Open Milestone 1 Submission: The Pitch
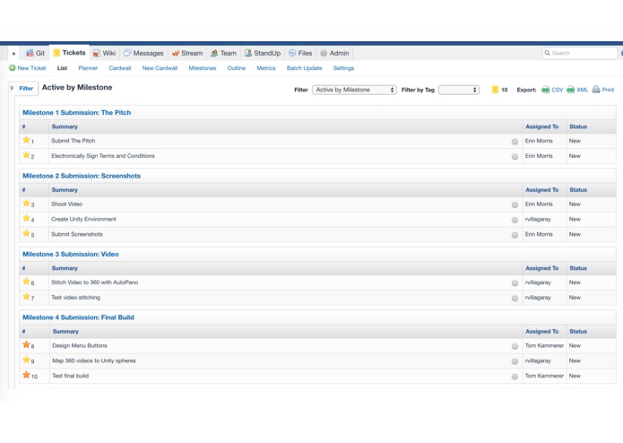This screenshot has width=623, height=443. [x=77, y=113]
